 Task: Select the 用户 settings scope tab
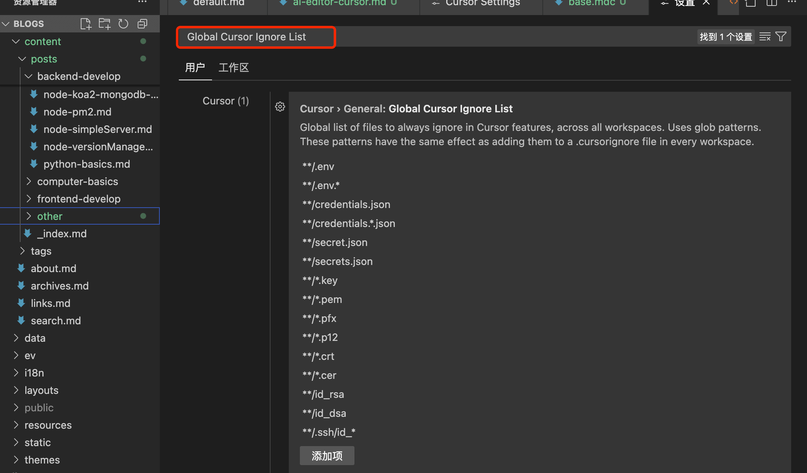click(x=195, y=68)
